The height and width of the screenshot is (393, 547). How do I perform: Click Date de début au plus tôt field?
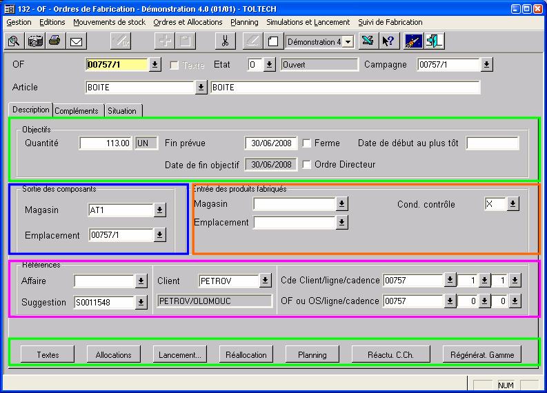[x=493, y=143]
